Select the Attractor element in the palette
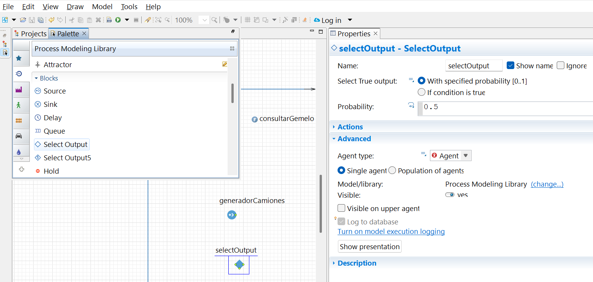 53,65
